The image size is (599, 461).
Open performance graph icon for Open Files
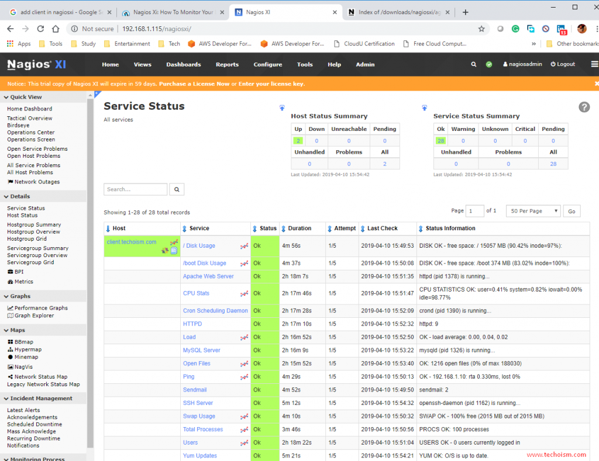244,363
